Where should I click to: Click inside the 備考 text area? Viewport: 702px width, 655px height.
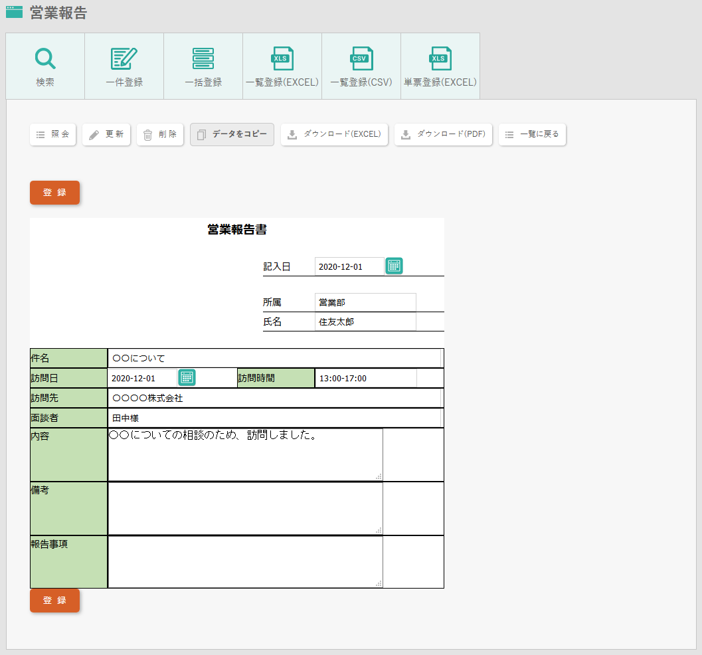click(x=245, y=508)
